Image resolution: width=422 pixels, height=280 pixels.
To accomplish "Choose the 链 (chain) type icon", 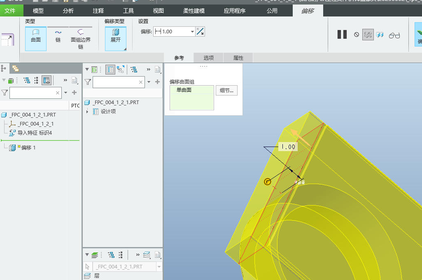I will pyautogui.click(x=58, y=36).
